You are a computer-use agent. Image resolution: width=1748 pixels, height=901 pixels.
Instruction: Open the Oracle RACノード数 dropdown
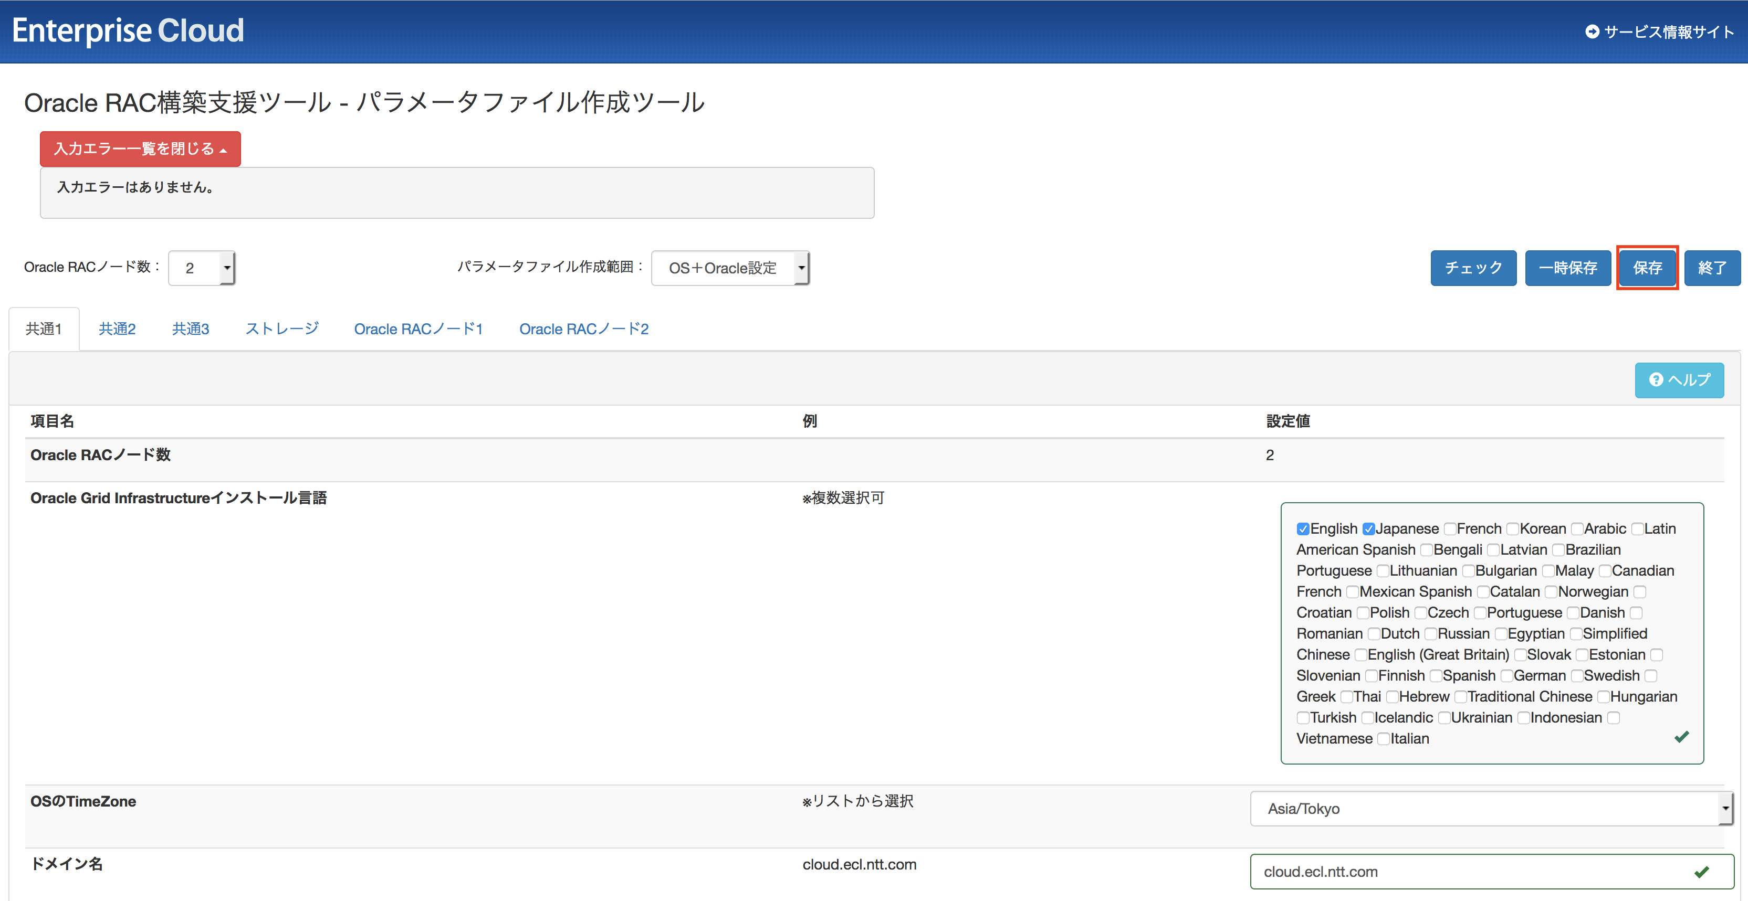201,268
